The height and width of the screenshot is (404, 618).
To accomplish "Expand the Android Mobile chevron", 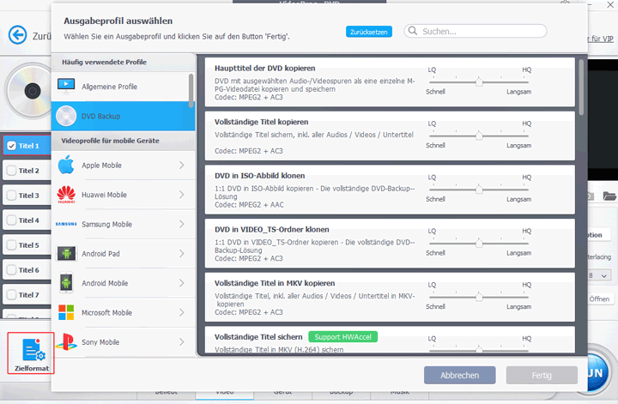I will (x=182, y=283).
